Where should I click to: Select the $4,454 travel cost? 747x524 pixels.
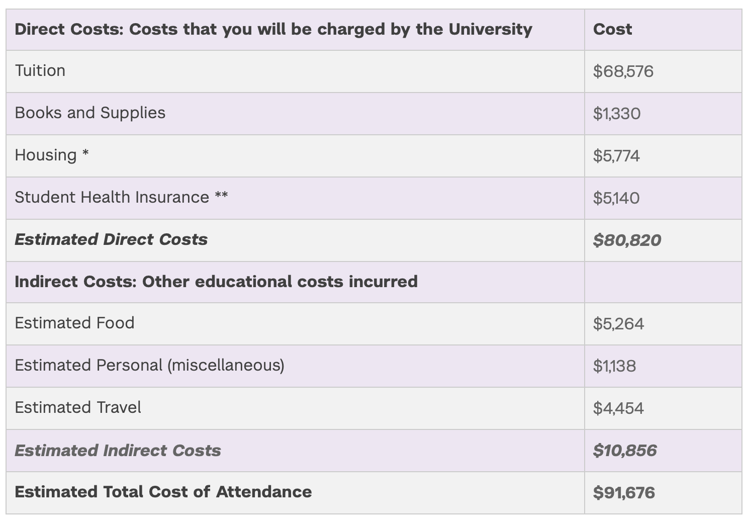pos(618,408)
